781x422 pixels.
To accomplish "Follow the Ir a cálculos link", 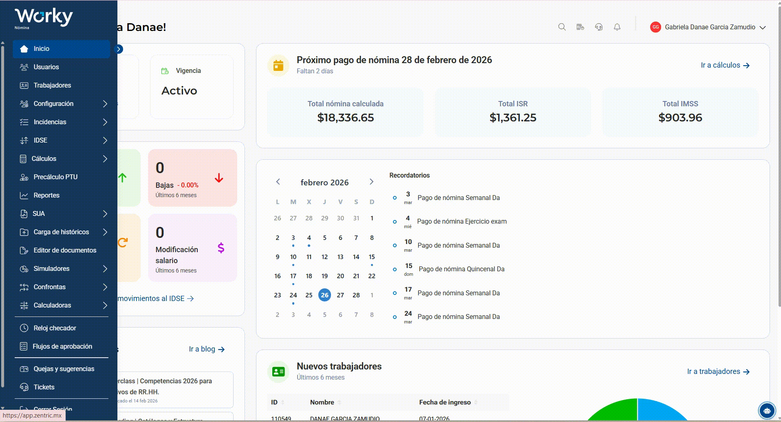I will pos(725,65).
